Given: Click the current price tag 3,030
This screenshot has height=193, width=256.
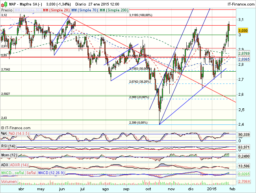Looking at the screenshot, I should (243, 30).
